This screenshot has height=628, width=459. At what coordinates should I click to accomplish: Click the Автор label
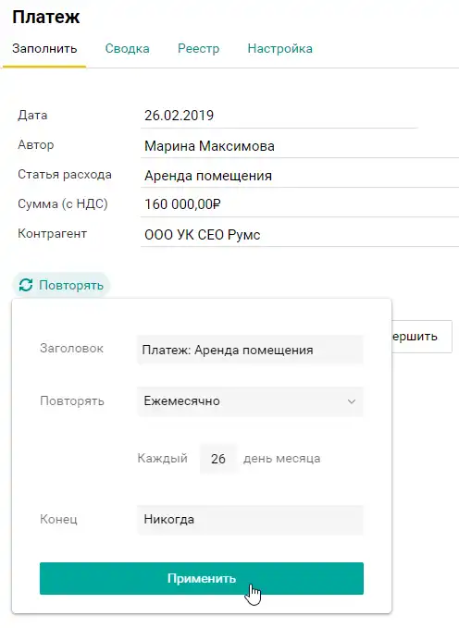click(36, 144)
